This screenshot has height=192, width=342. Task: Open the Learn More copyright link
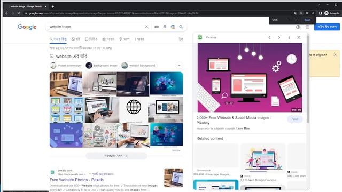pyautogui.click(x=243, y=129)
